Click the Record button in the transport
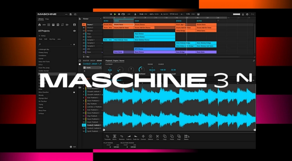 click(119, 14)
